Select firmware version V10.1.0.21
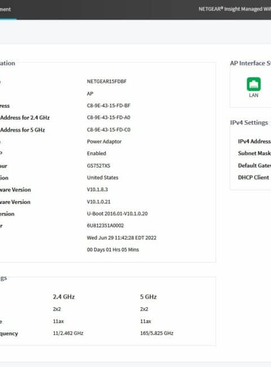The height and width of the screenshot is (367, 271). click(x=99, y=202)
